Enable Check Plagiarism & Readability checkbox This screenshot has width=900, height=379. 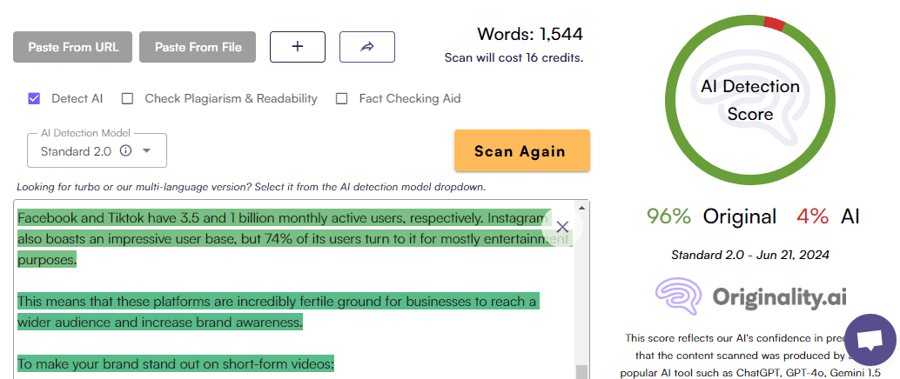(127, 98)
